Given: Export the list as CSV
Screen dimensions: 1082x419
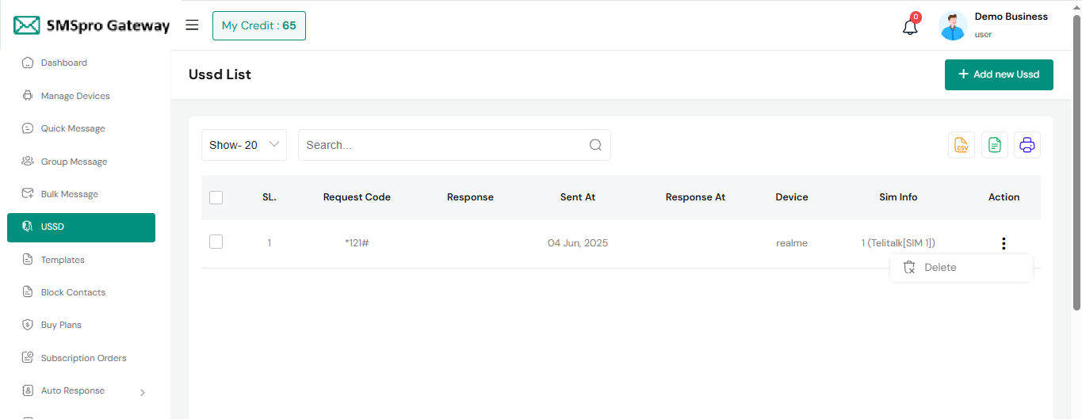Looking at the screenshot, I should 962,145.
